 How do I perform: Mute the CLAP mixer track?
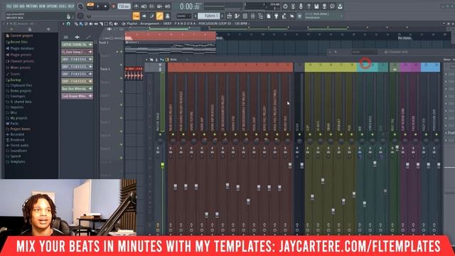click(310, 134)
